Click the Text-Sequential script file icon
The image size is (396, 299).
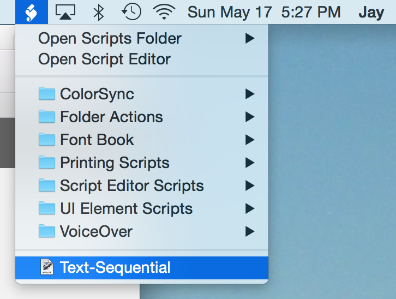[47, 267]
